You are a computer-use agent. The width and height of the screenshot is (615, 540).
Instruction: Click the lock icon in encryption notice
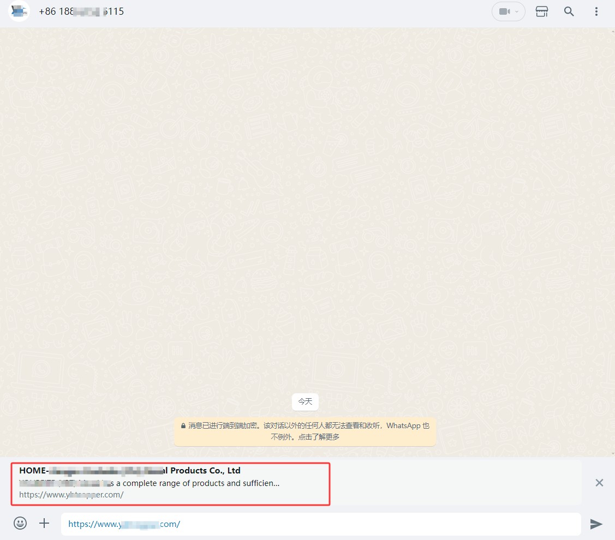[x=183, y=426]
